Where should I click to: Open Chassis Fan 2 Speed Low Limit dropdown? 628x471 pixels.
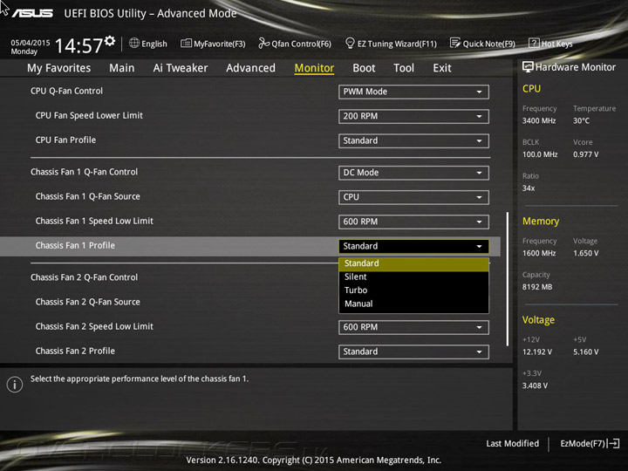pos(413,327)
